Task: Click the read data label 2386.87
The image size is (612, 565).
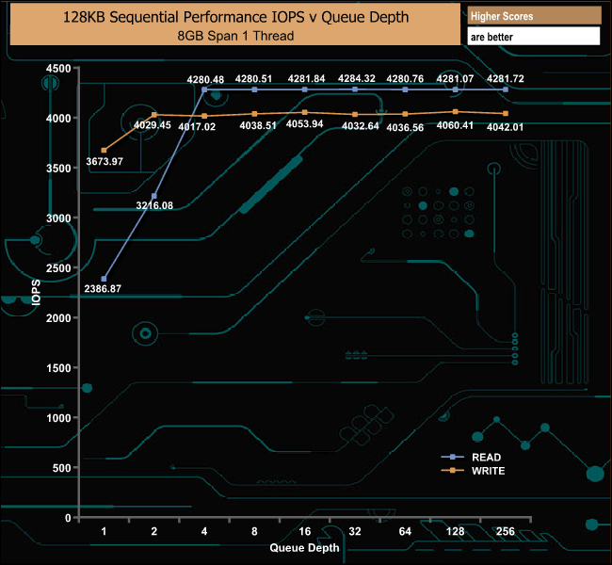Action: 103,288
